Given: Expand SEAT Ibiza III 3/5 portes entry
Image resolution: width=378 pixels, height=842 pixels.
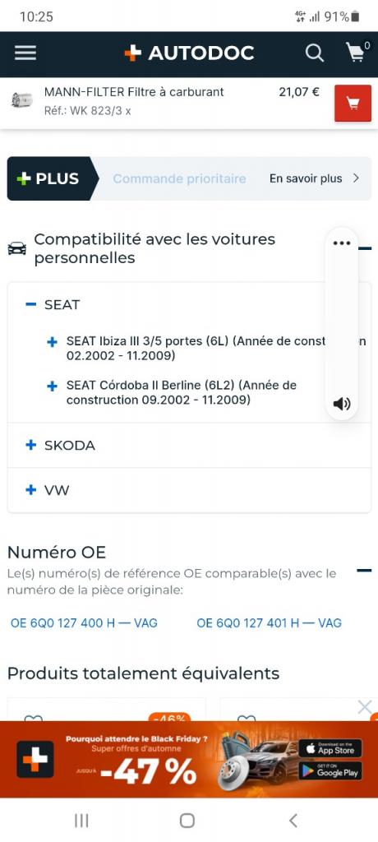Looking at the screenshot, I should pyautogui.click(x=52, y=341).
